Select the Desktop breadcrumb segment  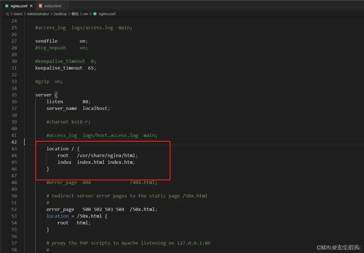[60, 14]
